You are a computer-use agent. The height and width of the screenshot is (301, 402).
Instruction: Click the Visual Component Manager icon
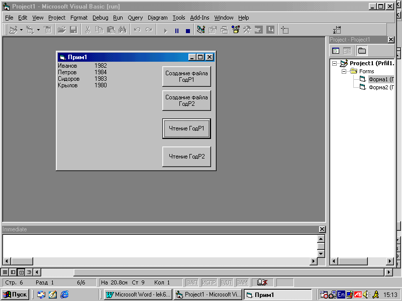270,30
